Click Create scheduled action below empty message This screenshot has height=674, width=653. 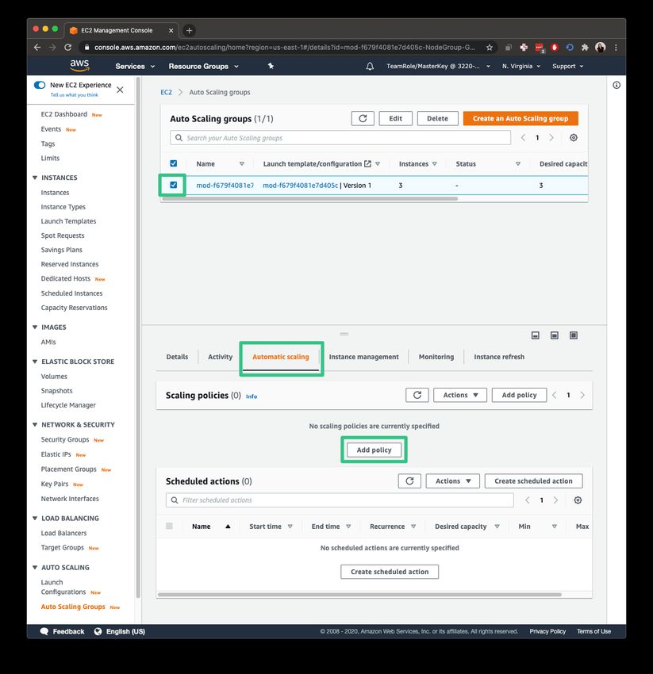pyautogui.click(x=390, y=572)
